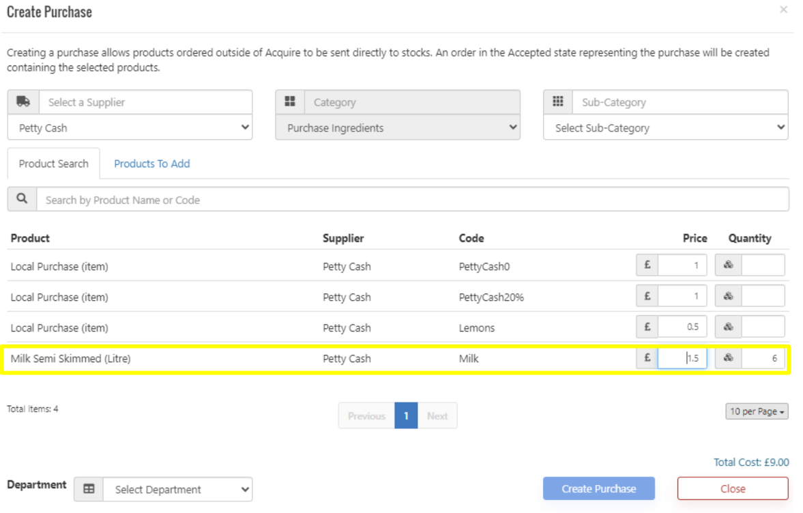Viewport: 803px width, 513px height.
Task: Click the small grid icon beside Sub-Category
Action: (x=557, y=102)
